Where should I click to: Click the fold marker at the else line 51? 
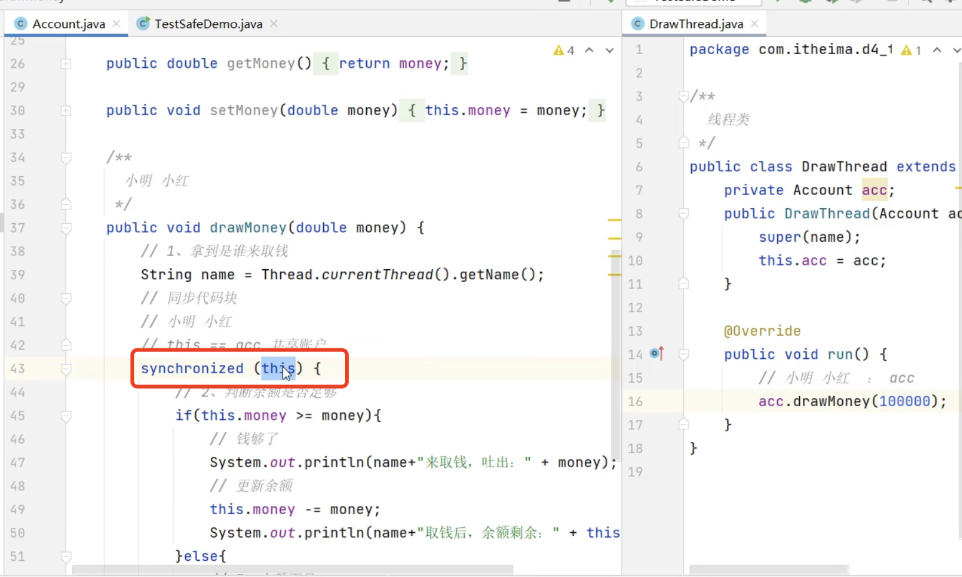tap(66, 556)
